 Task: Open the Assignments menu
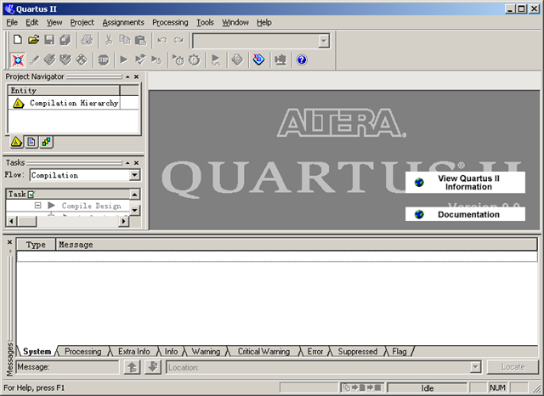click(x=123, y=22)
